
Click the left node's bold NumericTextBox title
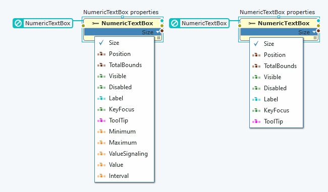tap(127, 23)
